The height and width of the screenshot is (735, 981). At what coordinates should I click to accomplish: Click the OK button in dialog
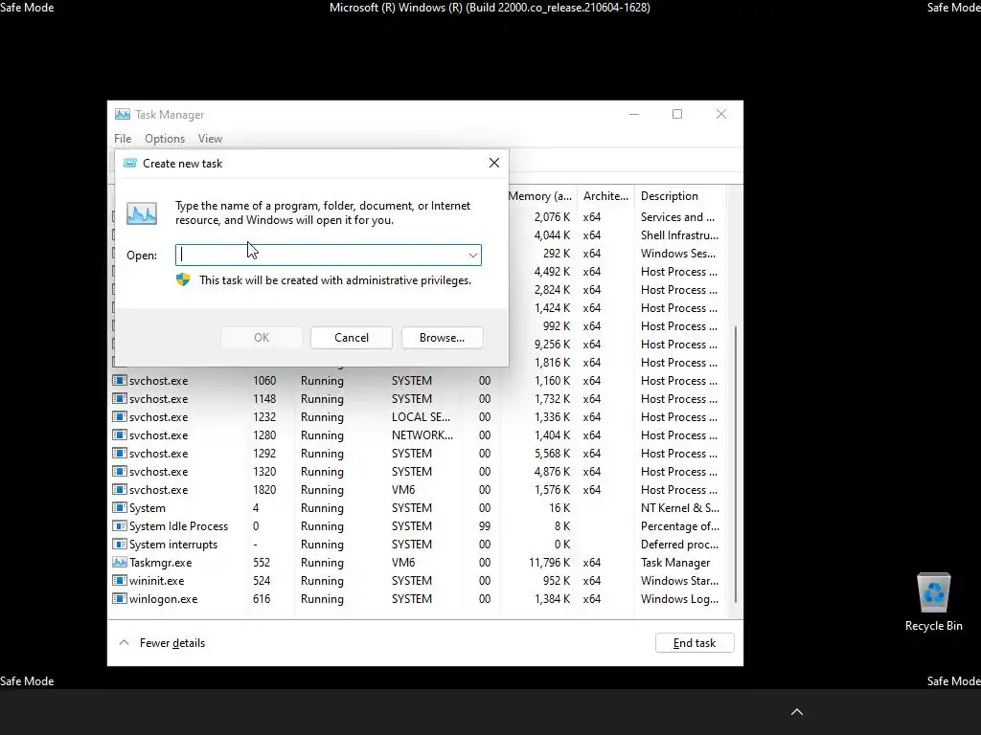tap(262, 338)
